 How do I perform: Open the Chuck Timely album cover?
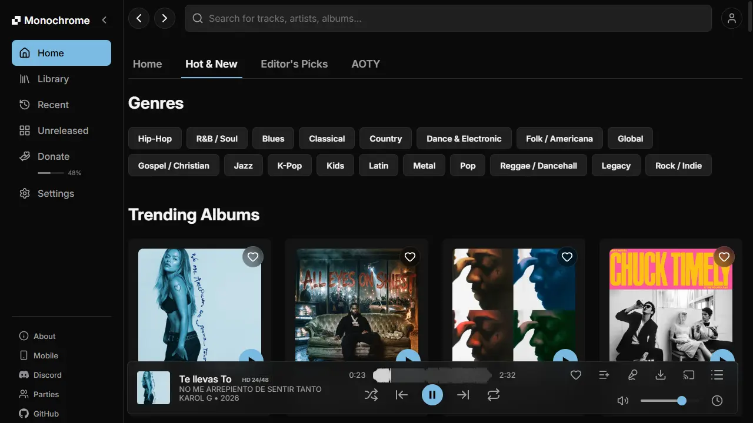671,305
